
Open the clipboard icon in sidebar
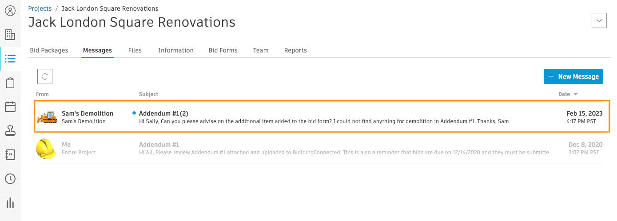10,83
